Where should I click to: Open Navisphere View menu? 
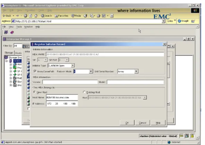[x=11, y=27]
